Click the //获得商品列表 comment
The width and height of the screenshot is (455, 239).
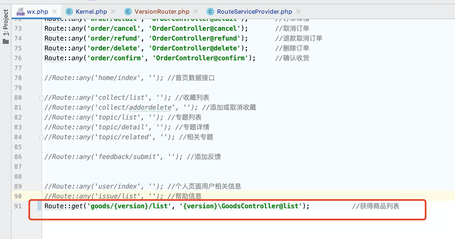376,206
